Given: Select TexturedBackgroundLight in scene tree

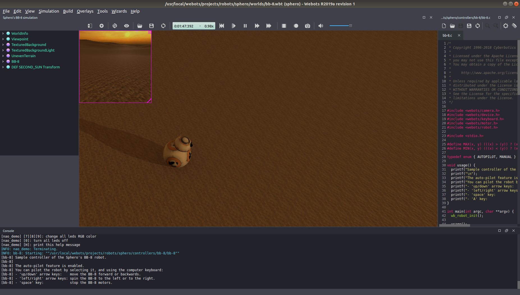Looking at the screenshot, I should pos(33,50).
